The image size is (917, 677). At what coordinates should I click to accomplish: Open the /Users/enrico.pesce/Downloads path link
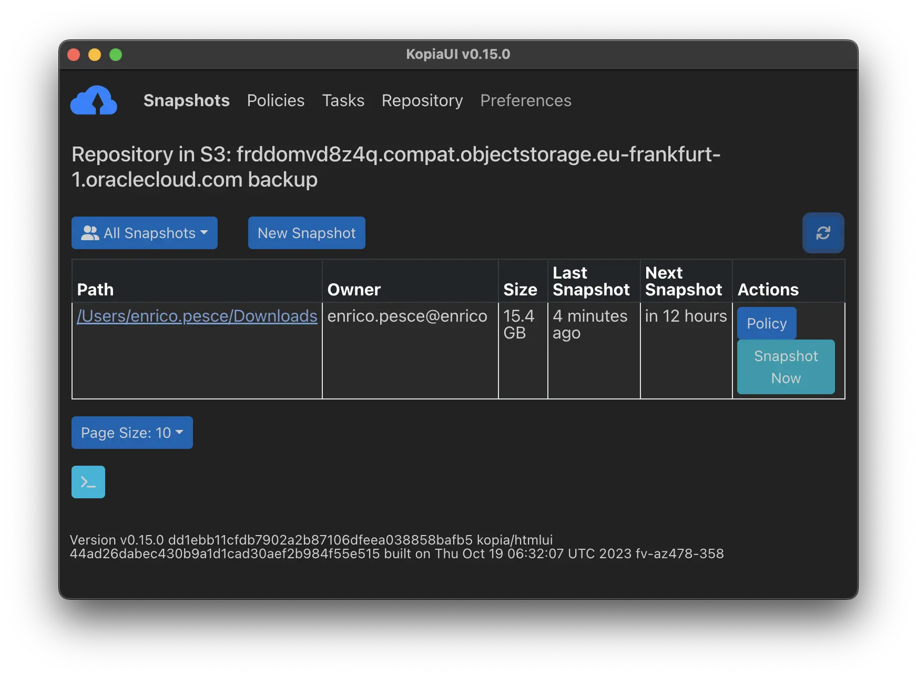197,316
